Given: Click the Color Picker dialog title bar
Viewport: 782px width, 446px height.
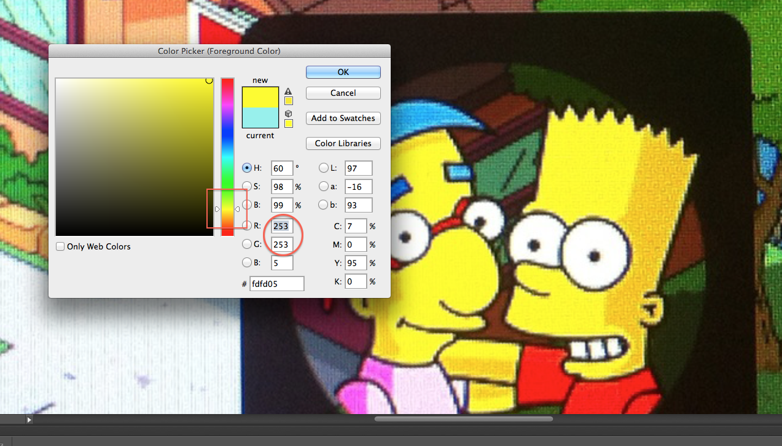Looking at the screenshot, I should pos(219,51).
